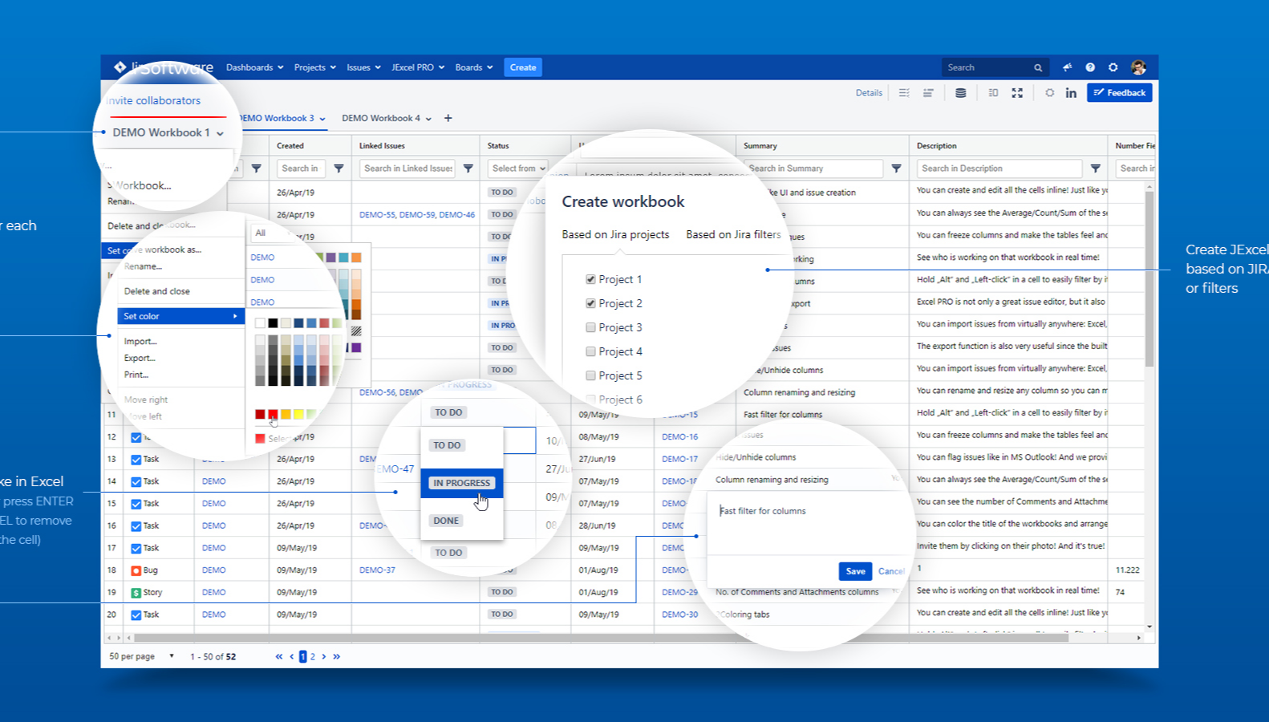This screenshot has height=722, width=1269.
Task: Pick the bright red standard color swatch
Action: point(273,414)
